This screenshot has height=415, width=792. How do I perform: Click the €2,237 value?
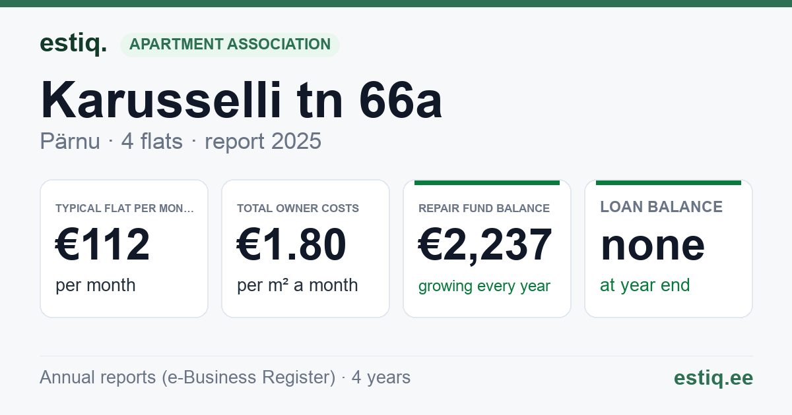485,245
